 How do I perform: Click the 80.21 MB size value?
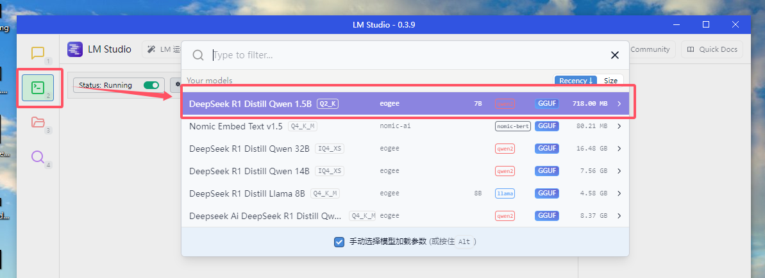click(592, 126)
